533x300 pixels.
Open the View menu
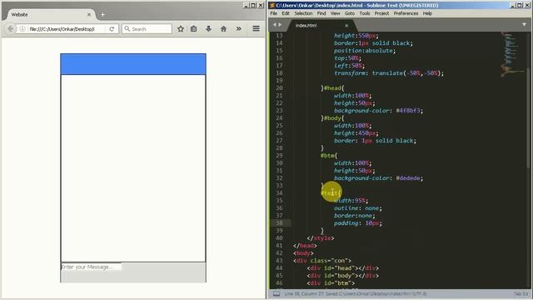(335, 13)
